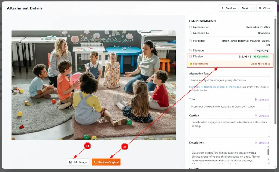Click the image/jpeg file type tag
The width and height of the screenshot is (279, 172).
pyautogui.click(x=262, y=50)
